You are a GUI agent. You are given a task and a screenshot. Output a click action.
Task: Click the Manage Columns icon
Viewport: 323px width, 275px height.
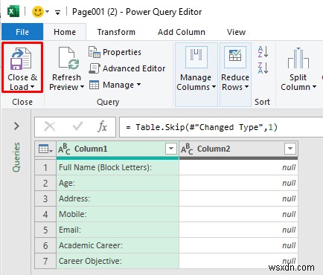pyautogui.click(x=196, y=57)
